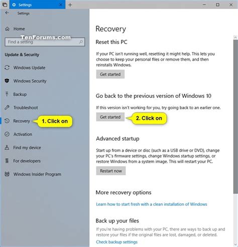The width and height of the screenshot is (238, 247).
Task: Click the Activation checkmark circle icon
Action: (7, 134)
